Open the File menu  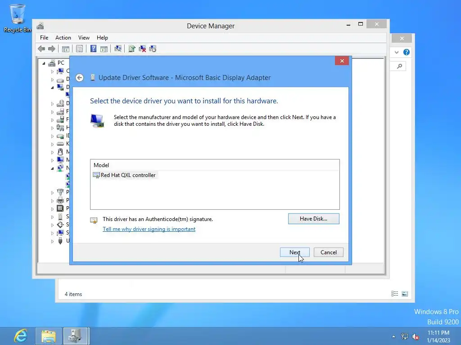point(44,38)
